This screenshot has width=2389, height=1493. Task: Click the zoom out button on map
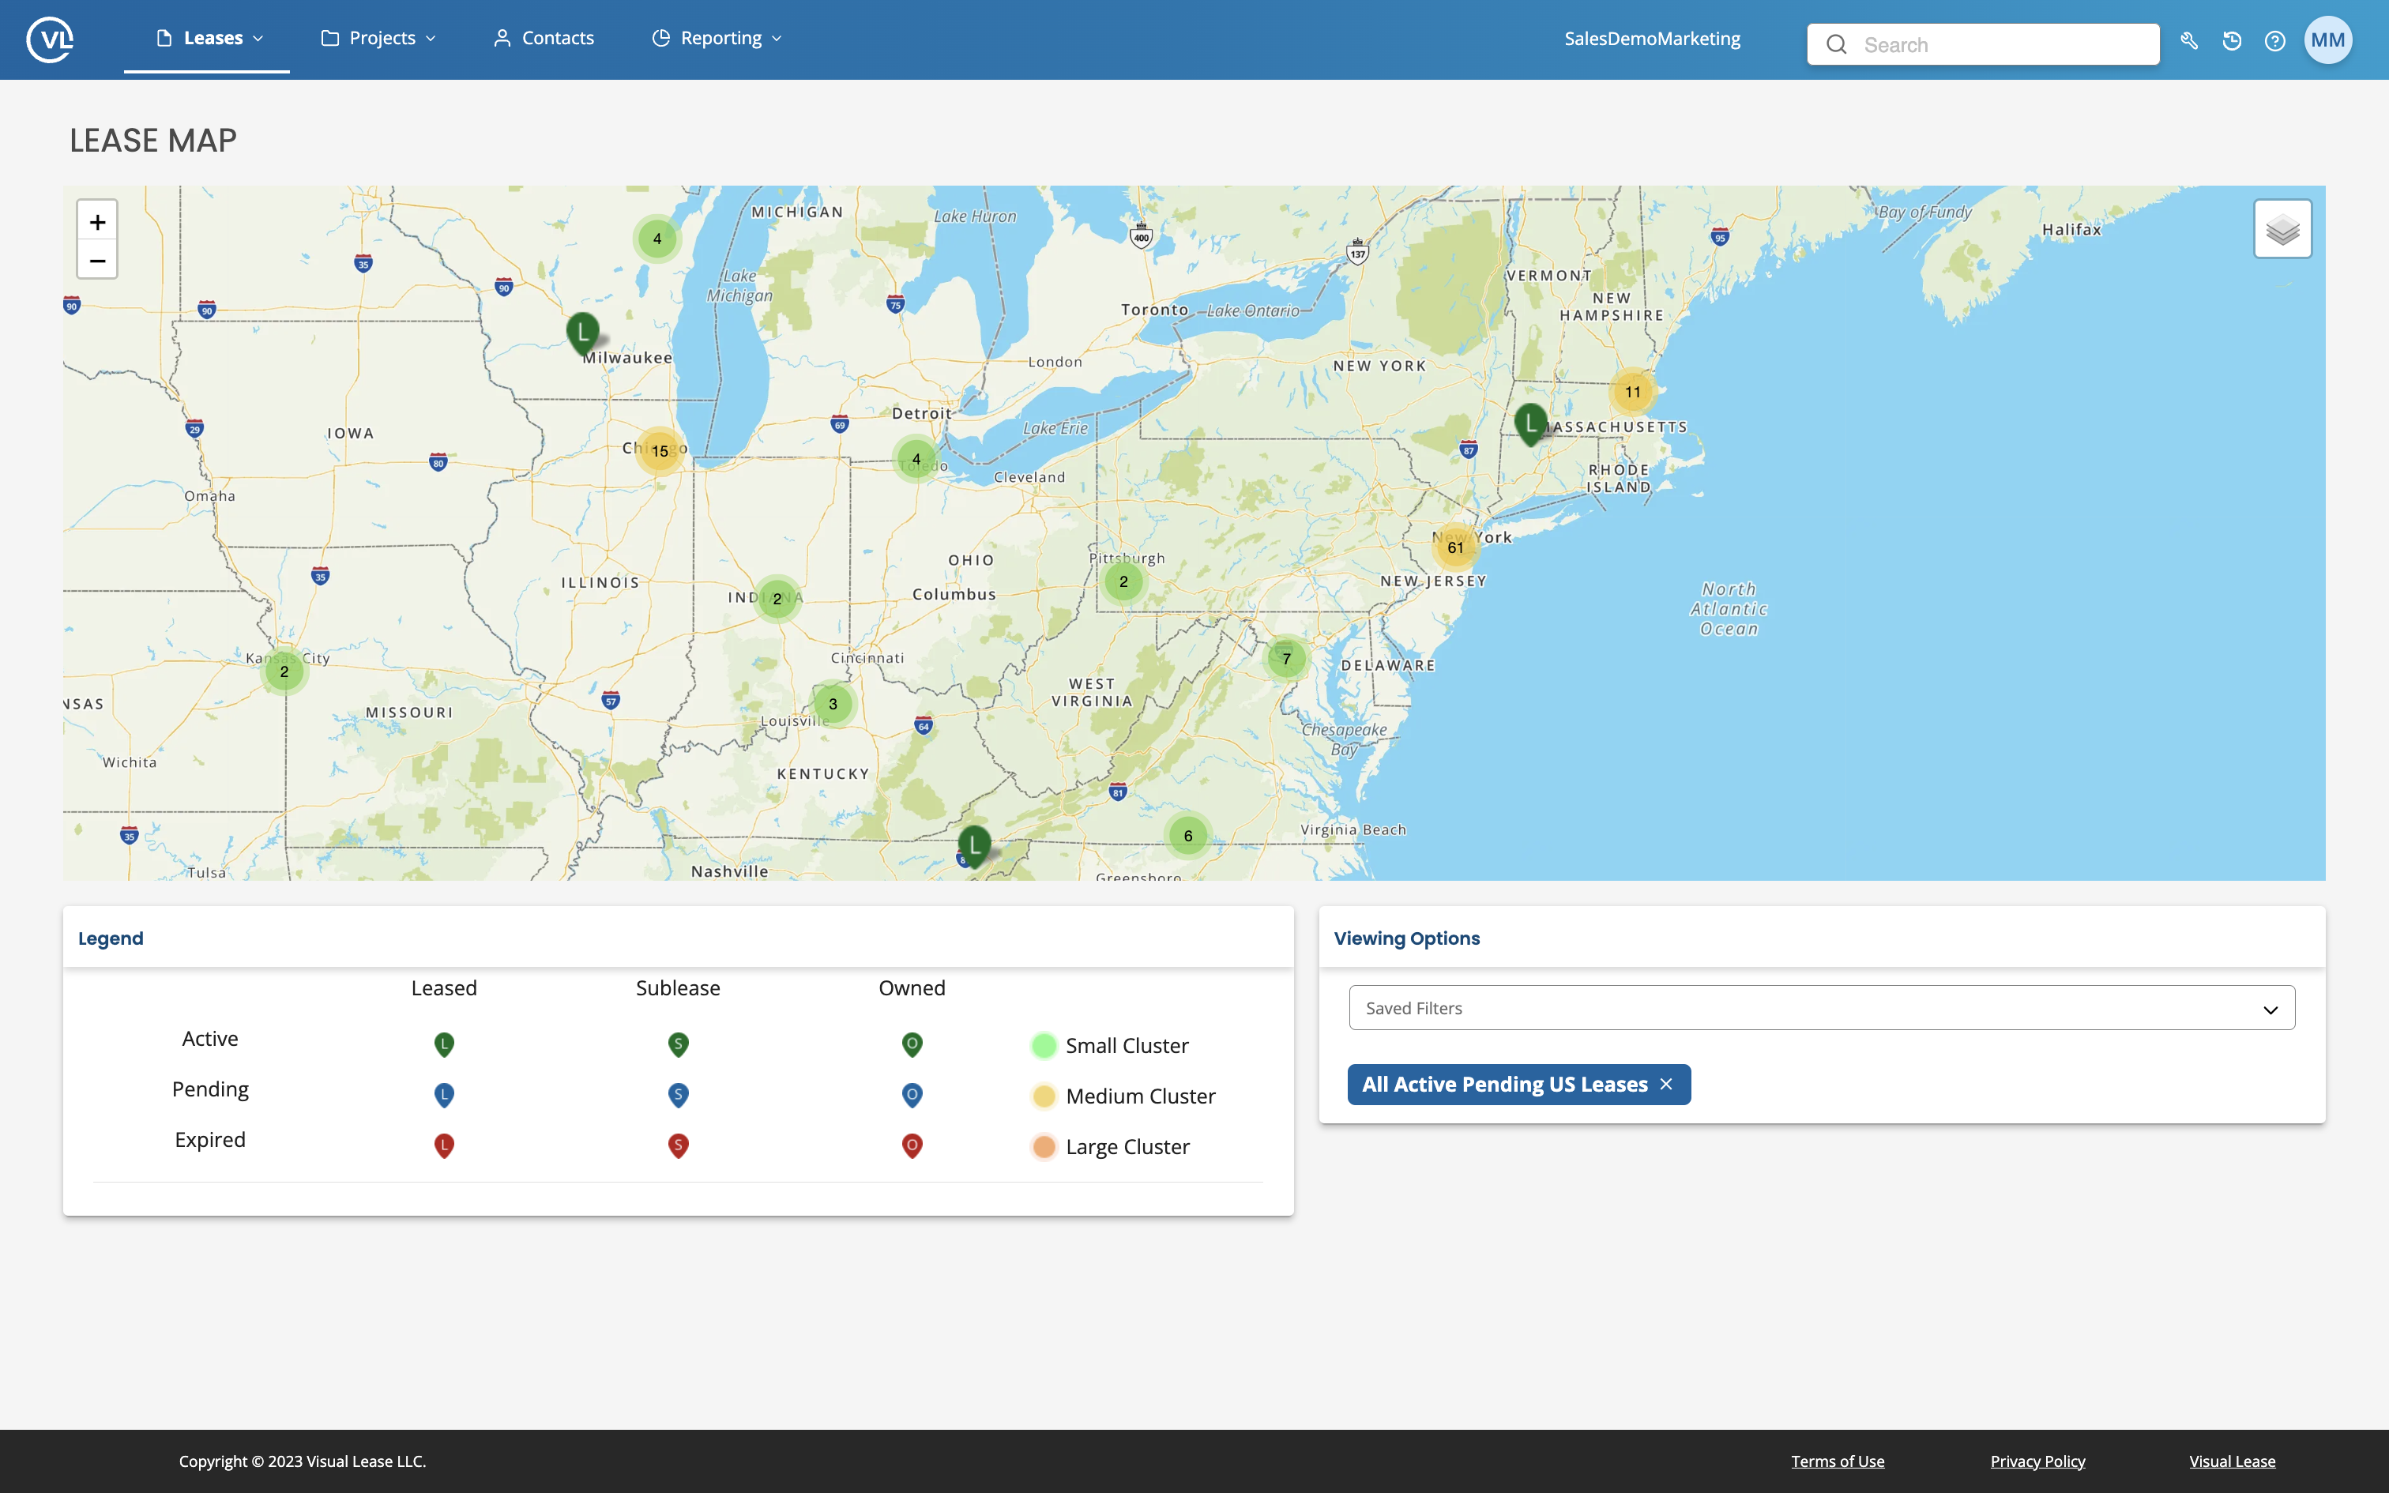tap(98, 261)
